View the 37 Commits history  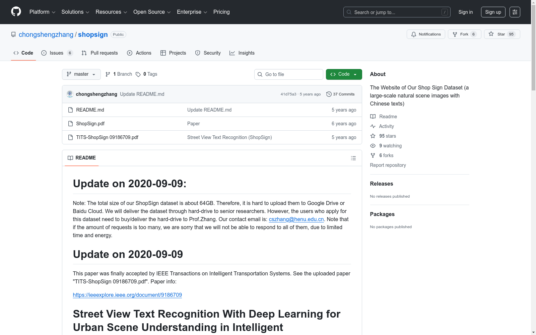coord(340,94)
